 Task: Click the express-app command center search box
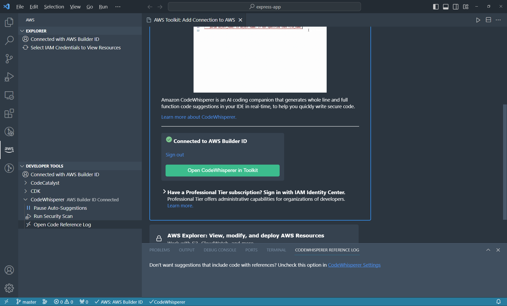[x=264, y=7]
